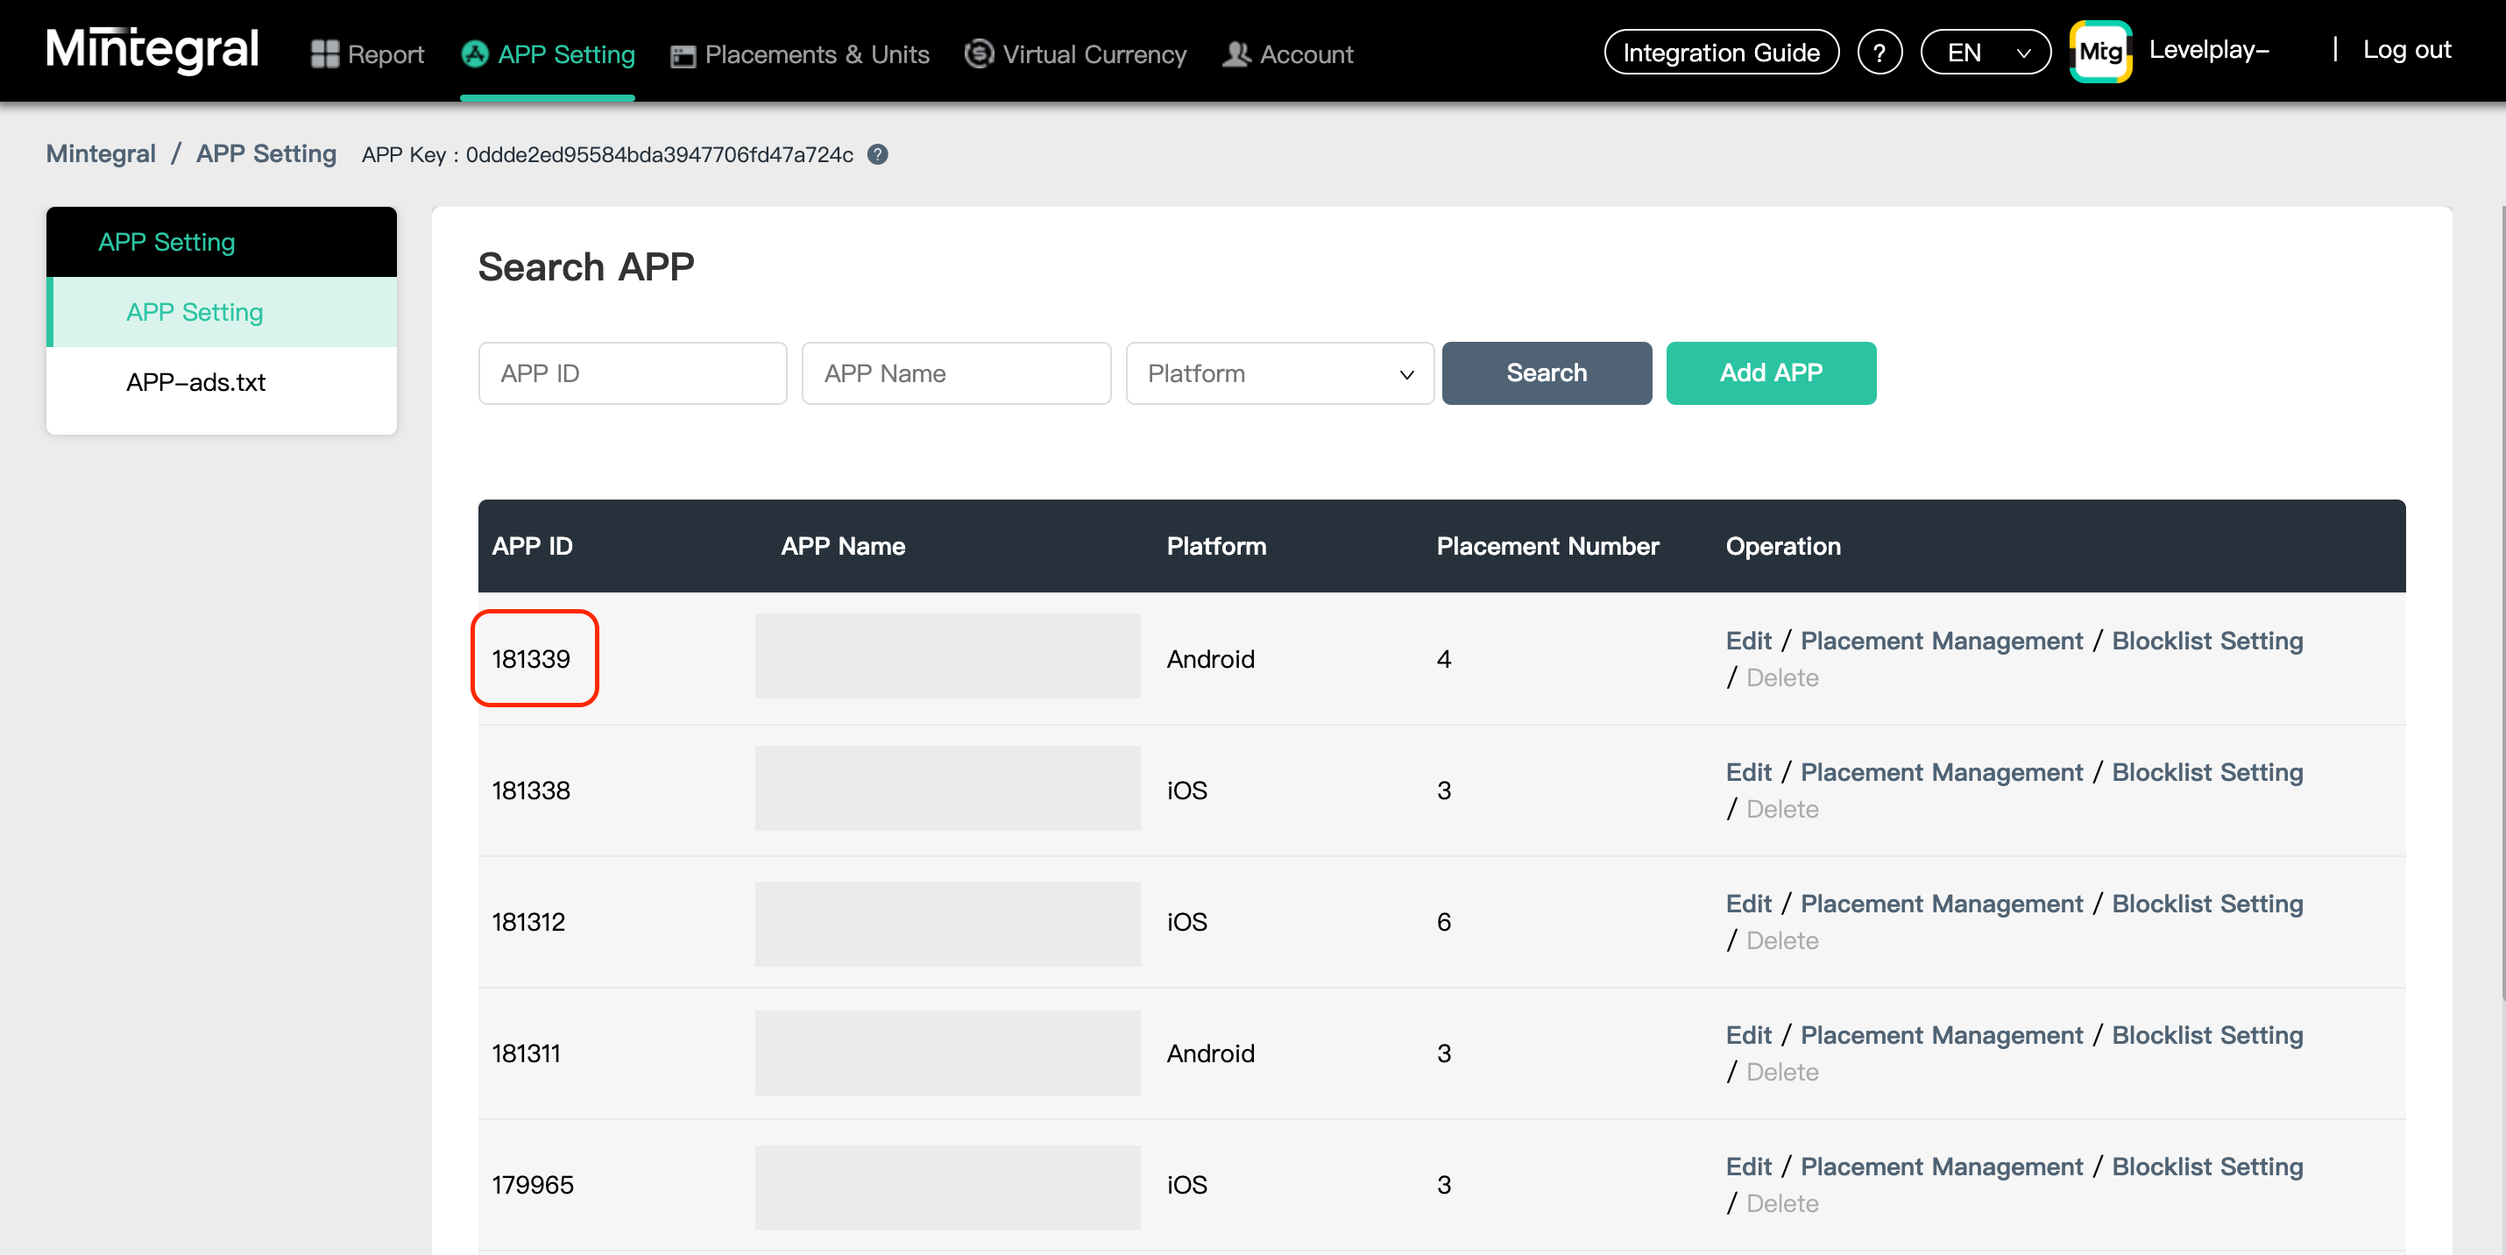This screenshot has width=2506, height=1255.
Task: Open the Report menu
Action: [x=368, y=54]
